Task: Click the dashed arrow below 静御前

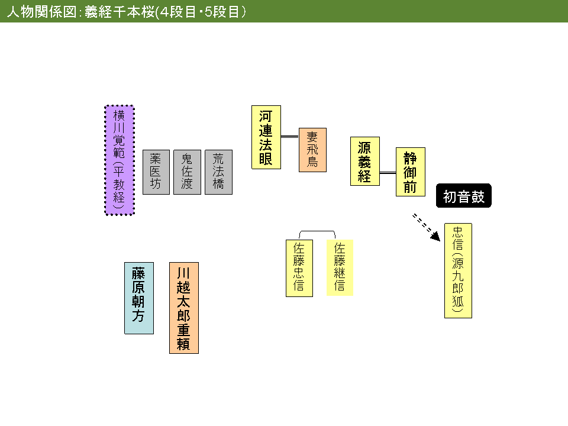Action: coord(427,227)
